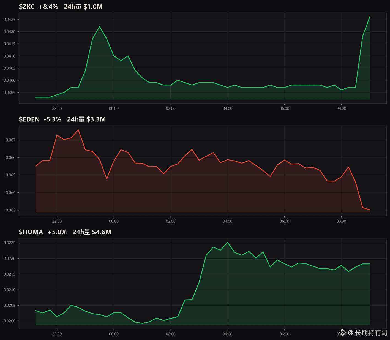
Task: Click the 0.0225 y-axis label on HUMA chart
Action: pyautogui.click(x=10, y=243)
